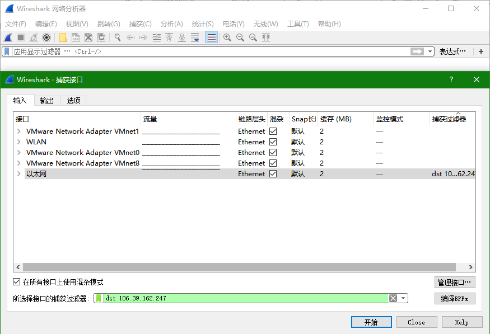Click the close capture file icon
Viewport: 490px width, 334px height.
click(x=88, y=38)
